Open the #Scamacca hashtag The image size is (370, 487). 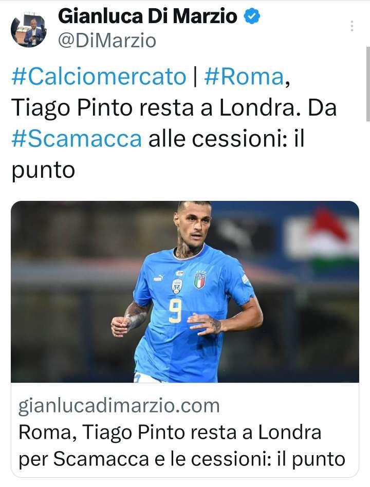pos(77,139)
